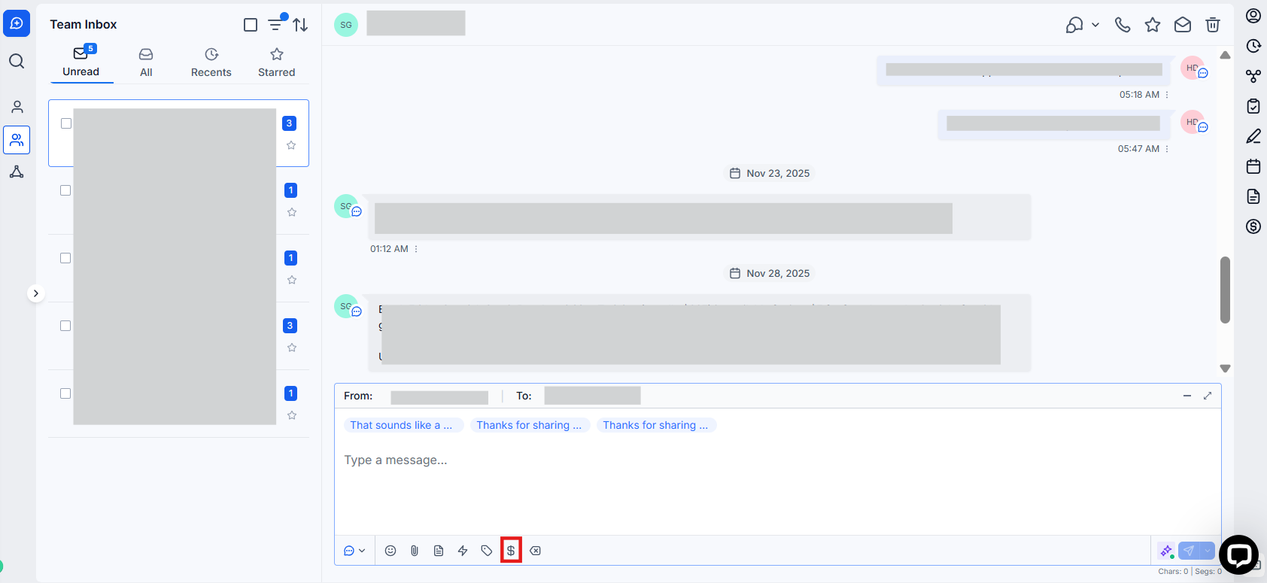Open the filter icon in Team Inbox header
Image resolution: width=1267 pixels, height=583 pixels.
coord(276,25)
